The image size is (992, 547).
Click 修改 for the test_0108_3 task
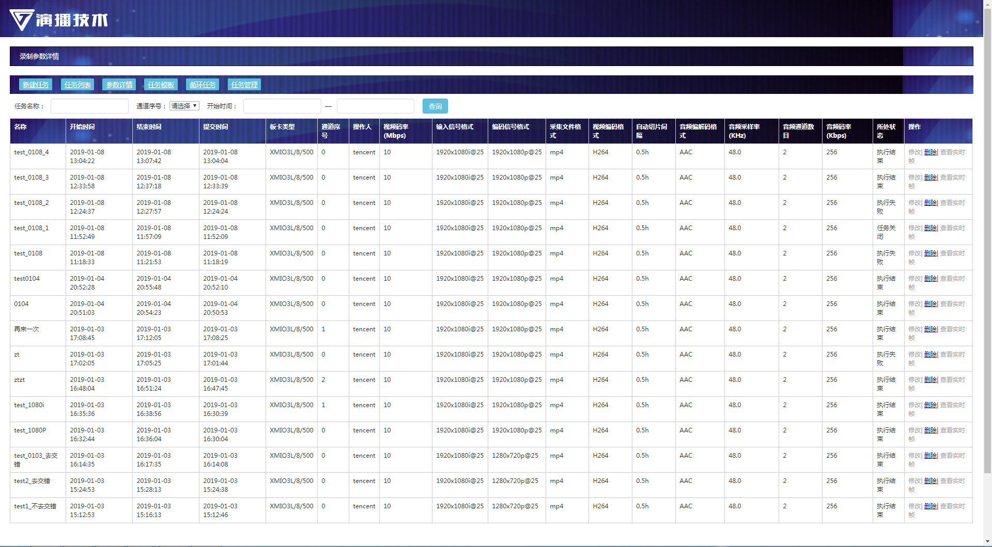914,178
